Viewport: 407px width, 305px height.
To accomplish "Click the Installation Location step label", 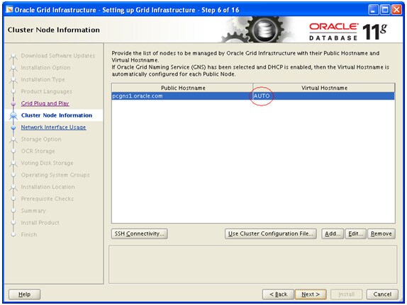I will 48,187.
